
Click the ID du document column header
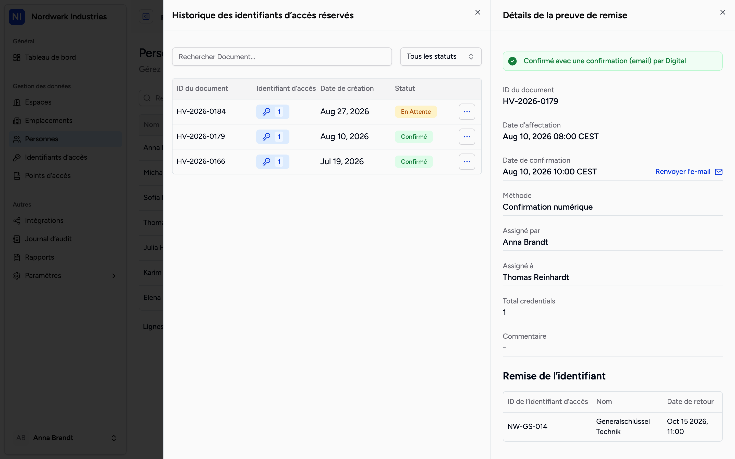click(x=202, y=88)
